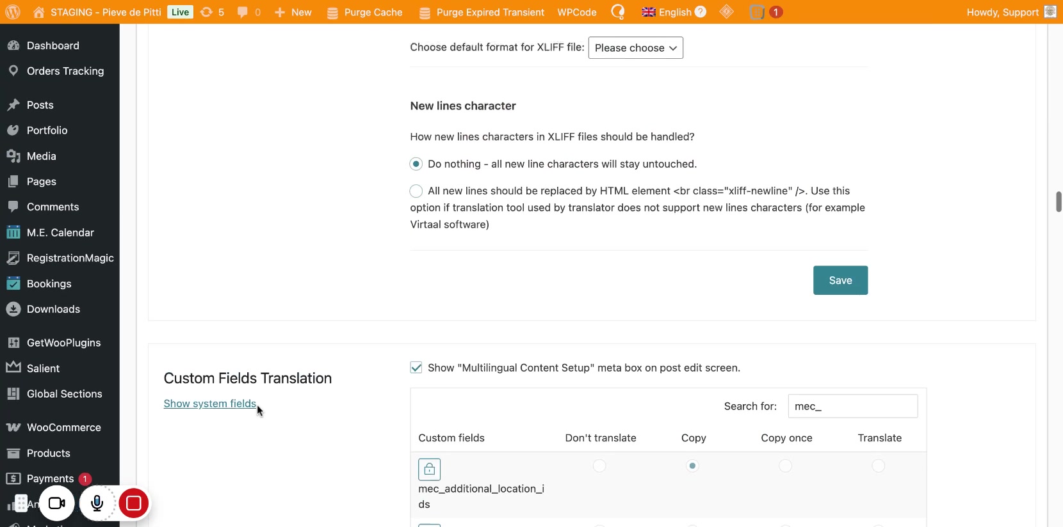Open WooCommerce in the sidebar menu
The width and height of the screenshot is (1063, 527).
(x=63, y=427)
